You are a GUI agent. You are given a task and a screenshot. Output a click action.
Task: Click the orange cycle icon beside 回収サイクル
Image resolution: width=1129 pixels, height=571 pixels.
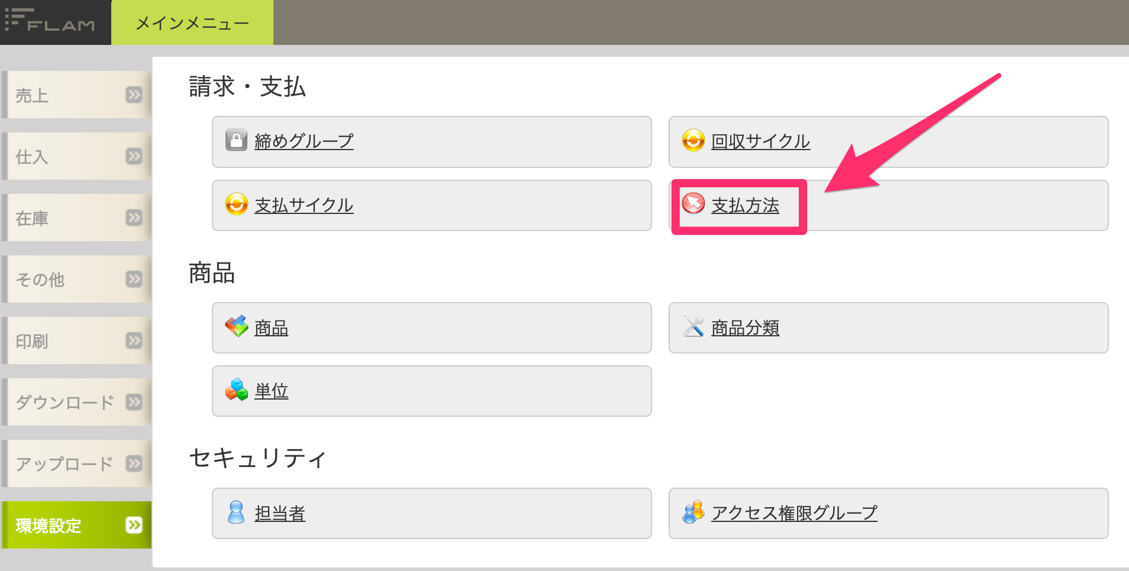(693, 141)
